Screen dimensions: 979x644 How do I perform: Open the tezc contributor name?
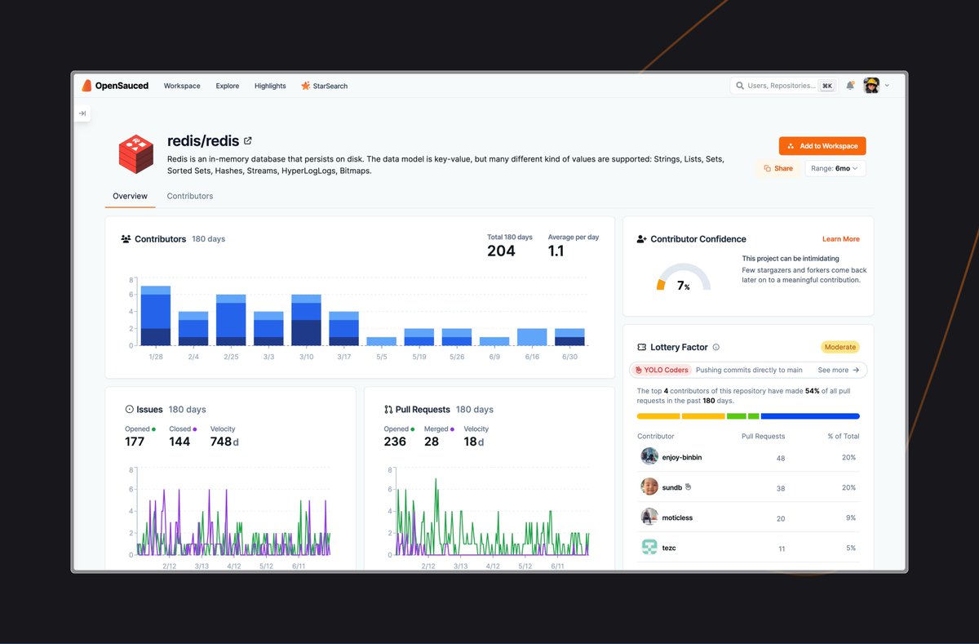point(669,548)
